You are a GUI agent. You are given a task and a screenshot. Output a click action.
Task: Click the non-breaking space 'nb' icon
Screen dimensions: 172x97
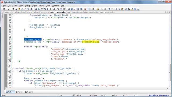coord(22,9)
